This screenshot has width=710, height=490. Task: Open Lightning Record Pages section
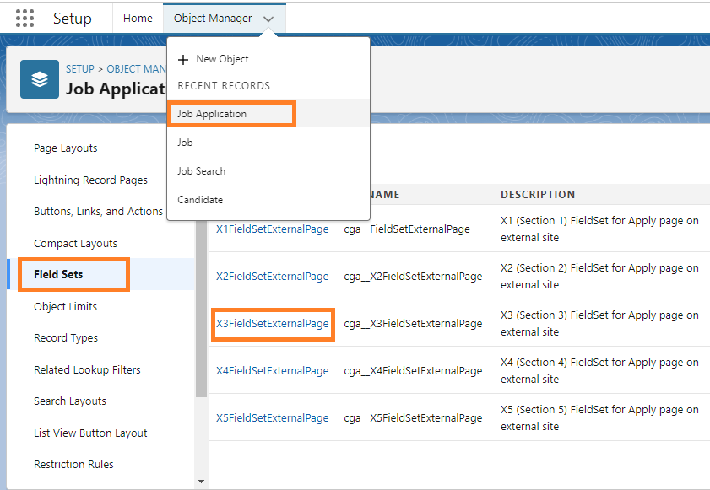coord(90,180)
